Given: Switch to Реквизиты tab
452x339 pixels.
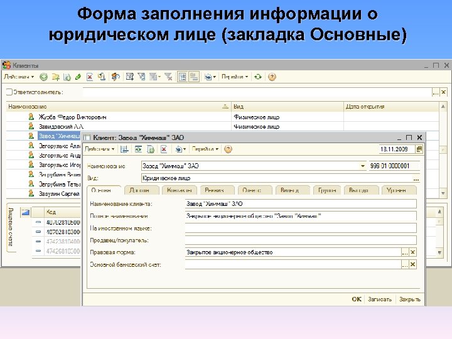Looking at the screenshot, I should [217, 190].
